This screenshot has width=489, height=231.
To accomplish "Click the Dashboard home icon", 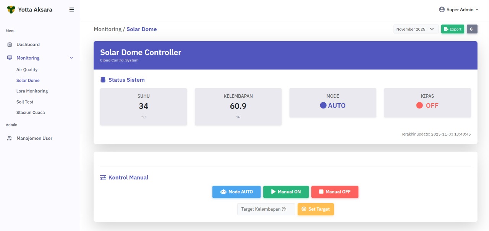I will point(10,45).
